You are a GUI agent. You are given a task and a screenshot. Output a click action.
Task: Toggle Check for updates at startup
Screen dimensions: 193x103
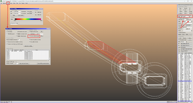[x=30, y=40]
